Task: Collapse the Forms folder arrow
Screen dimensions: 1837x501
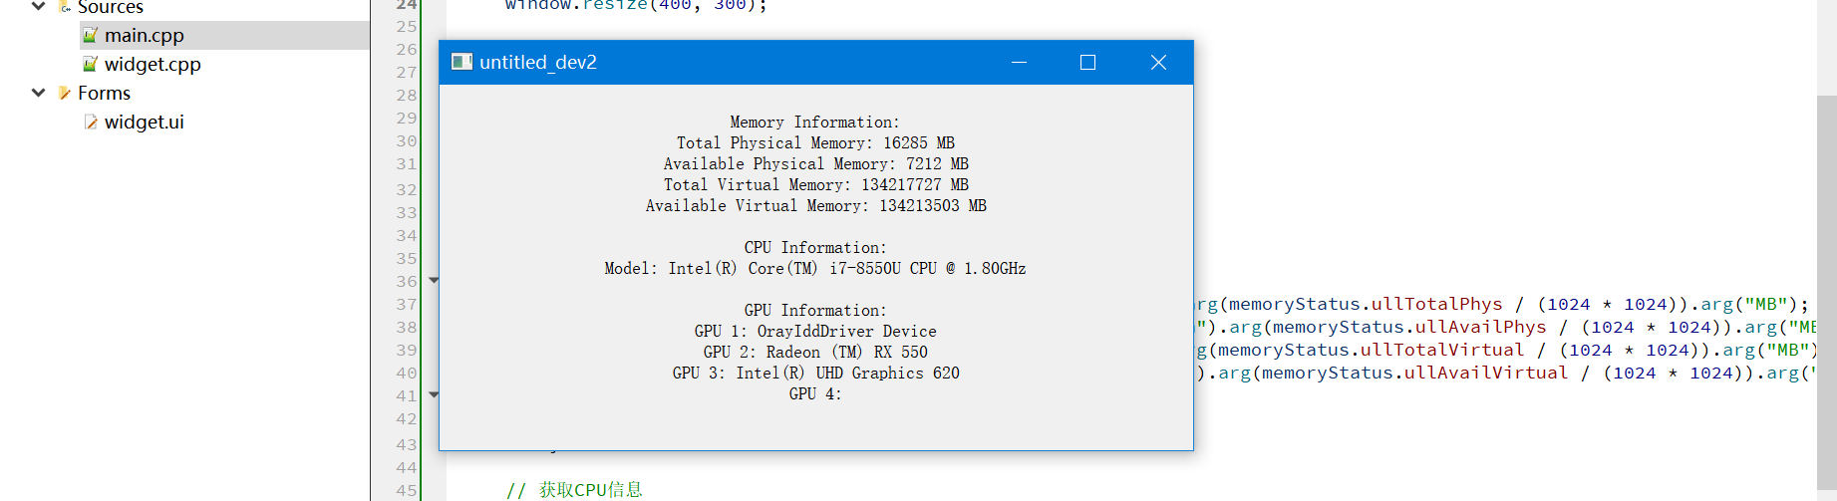Action: point(38,93)
